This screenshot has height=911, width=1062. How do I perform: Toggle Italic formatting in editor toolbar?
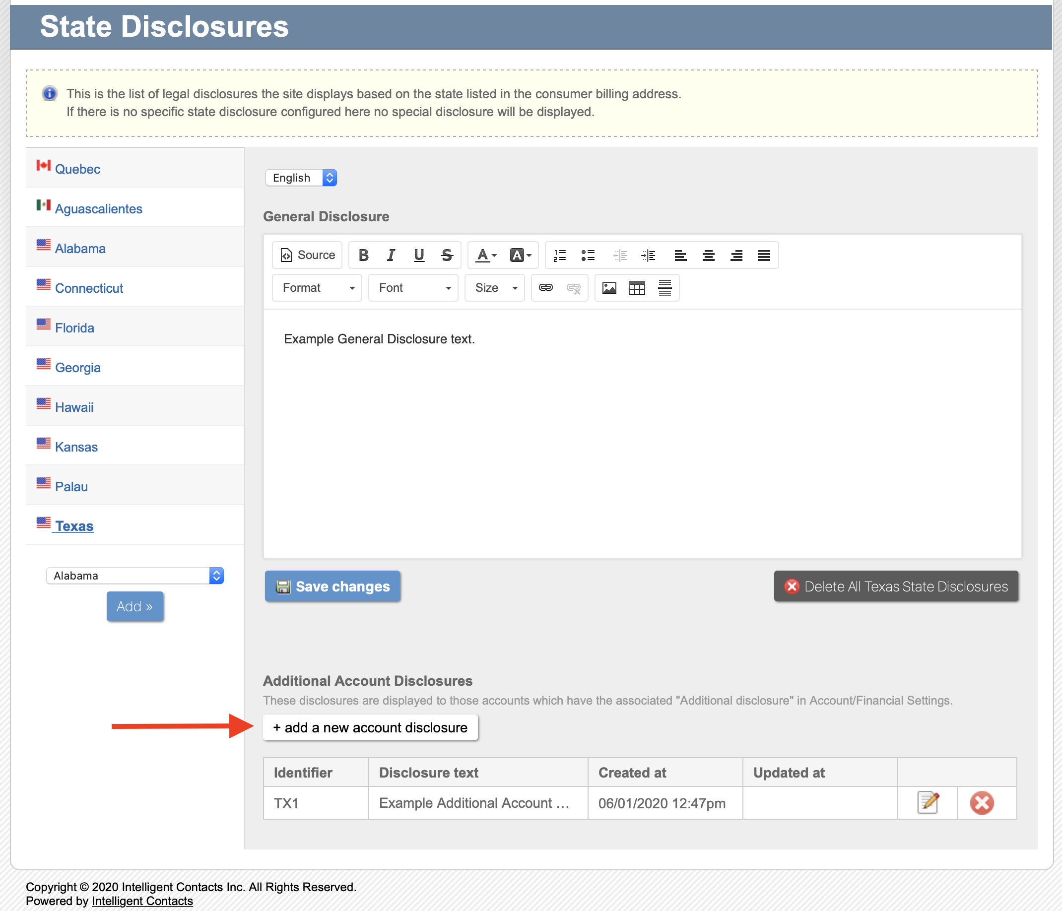(x=391, y=255)
